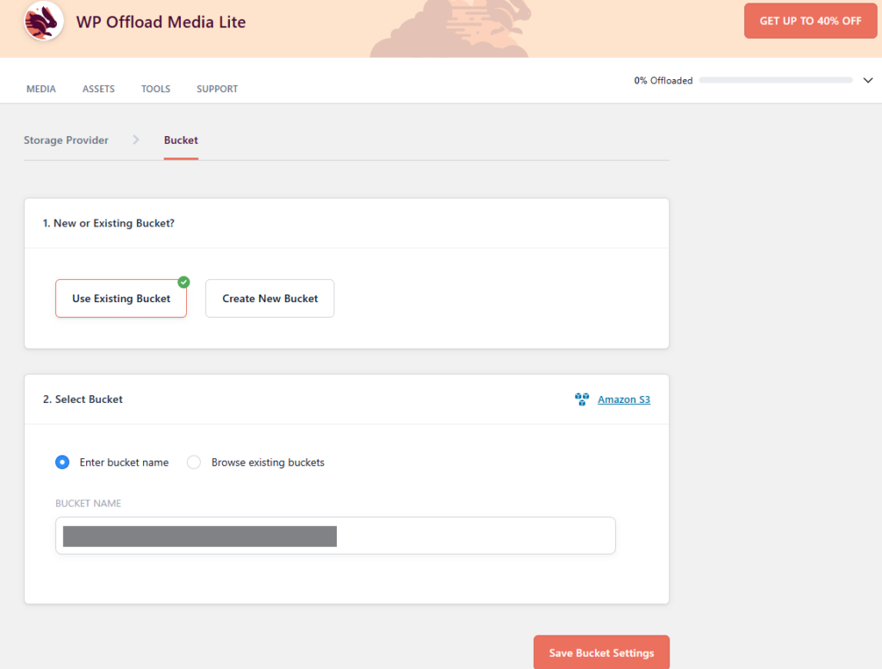Switch to the Tools tab

point(156,89)
